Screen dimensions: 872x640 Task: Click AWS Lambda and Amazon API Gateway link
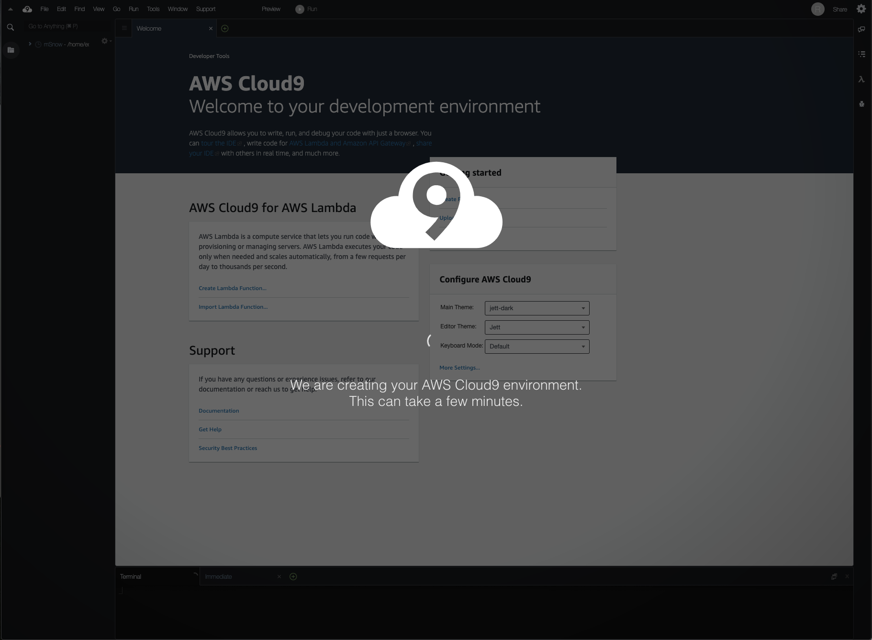point(350,143)
